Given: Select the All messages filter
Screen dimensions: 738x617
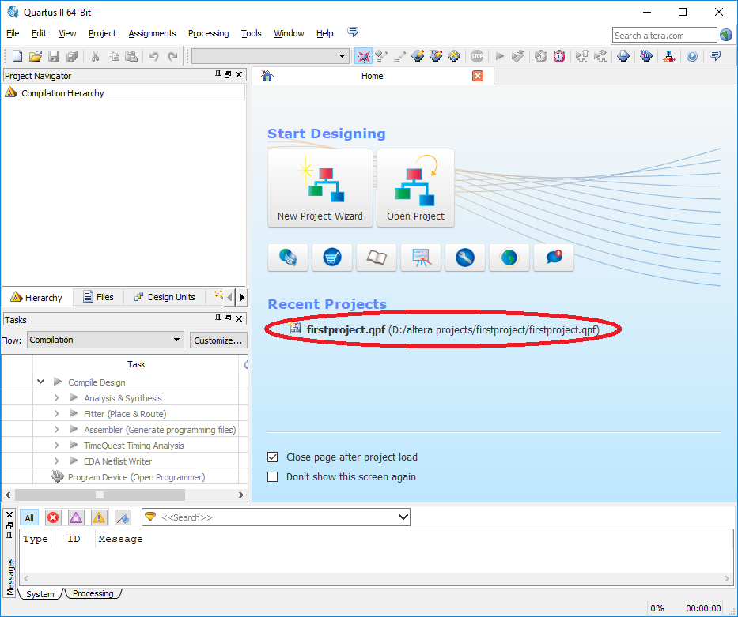Looking at the screenshot, I should click(29, 517).
